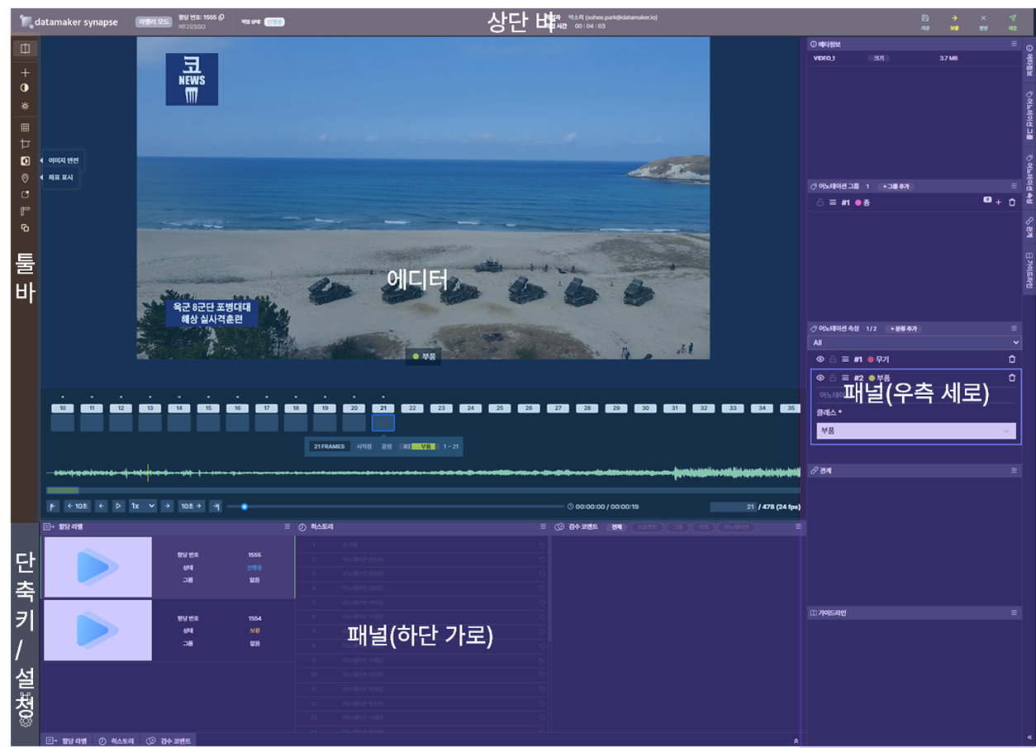Screen dimensions: 1036x748
Task: Jump to first frame playback button
Action: (x=54, y=506)
